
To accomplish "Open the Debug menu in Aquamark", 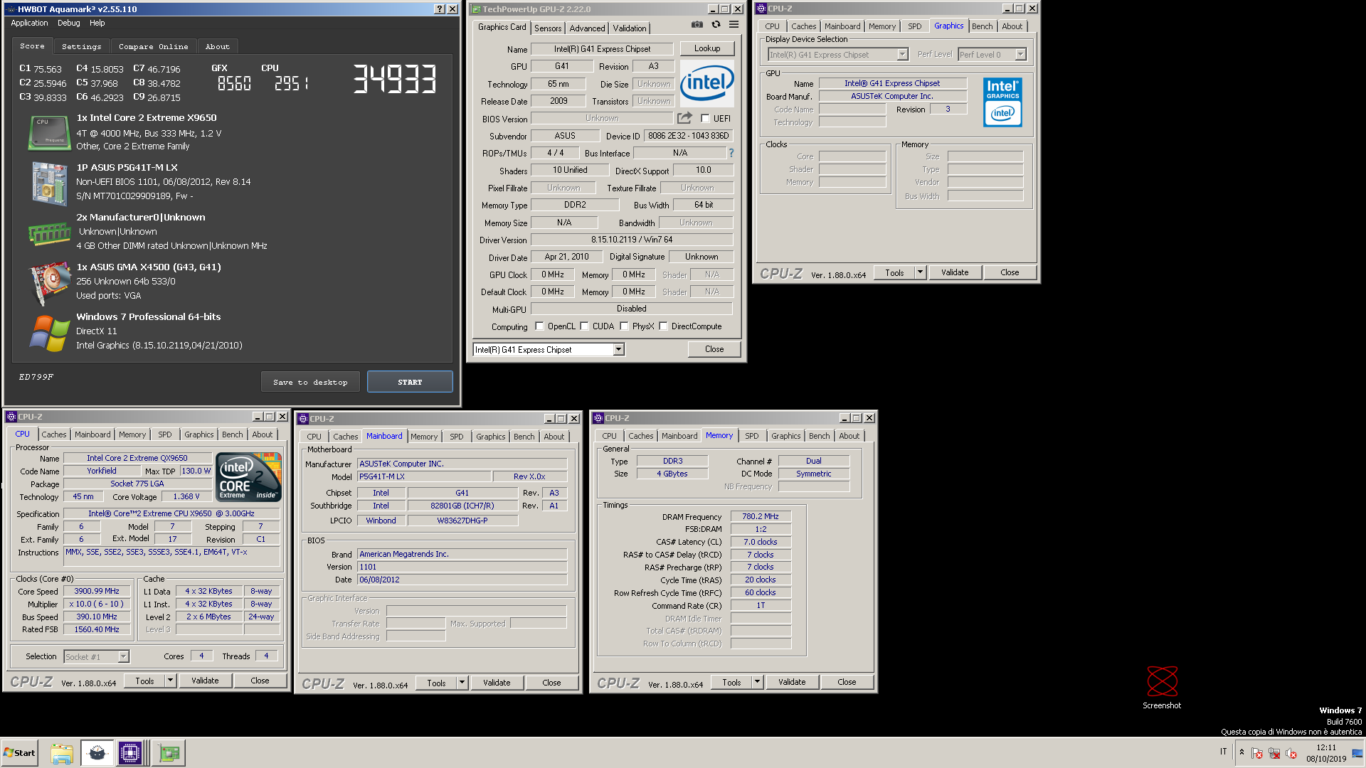I will point(69,23).
